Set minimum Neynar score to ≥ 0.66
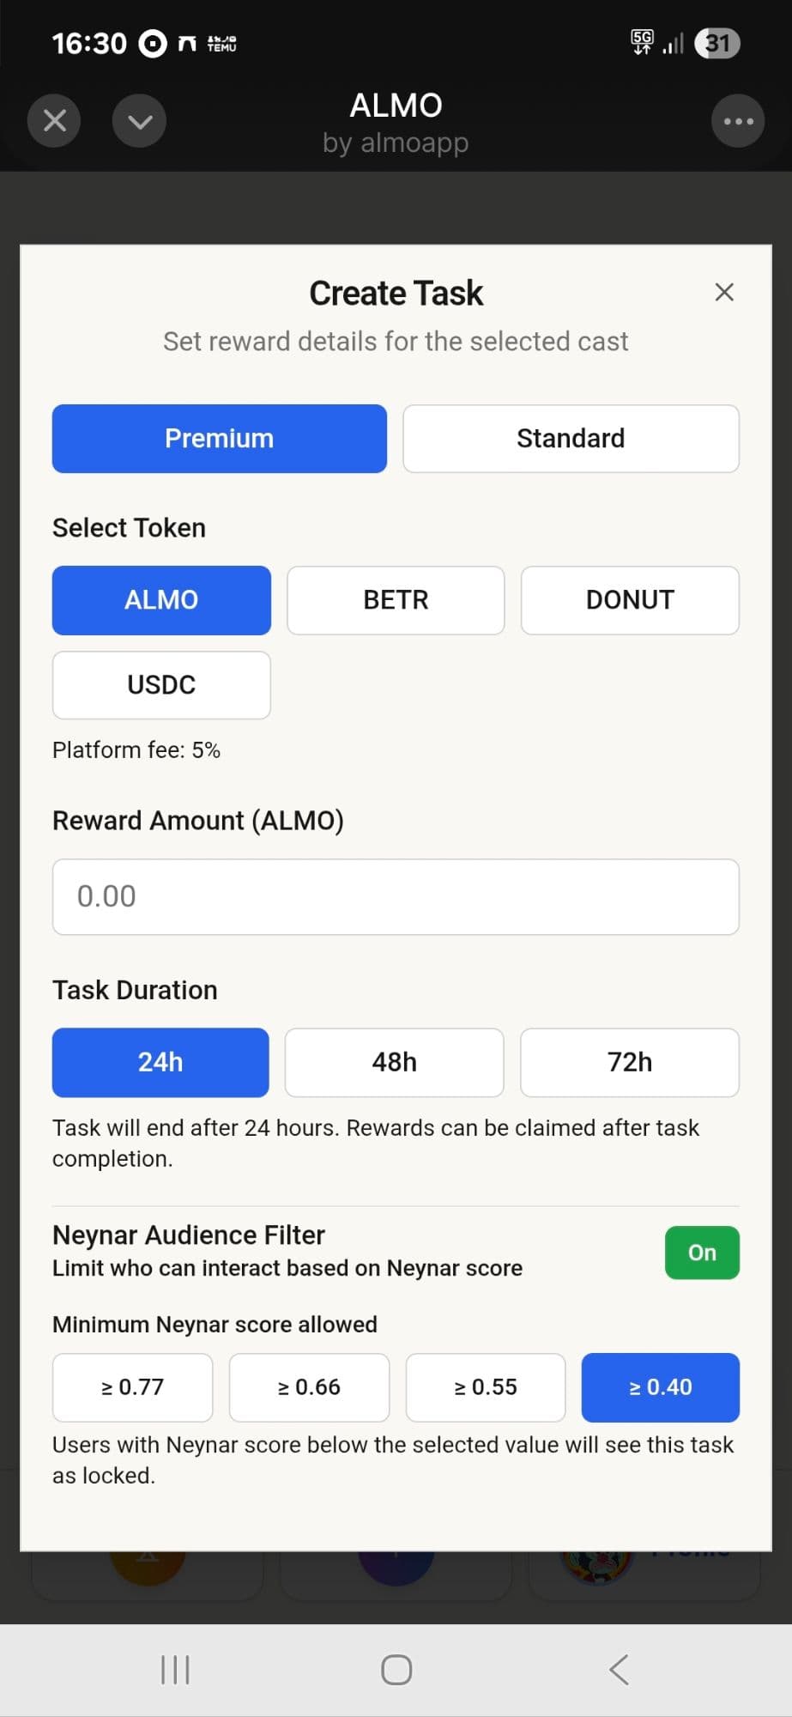792x1717 pixels. (309, 1387)
